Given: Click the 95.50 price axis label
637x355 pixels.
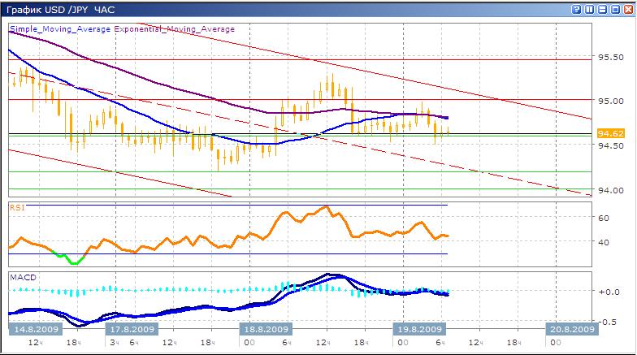Looking at the screenshot, I should [x=609, y=58].
